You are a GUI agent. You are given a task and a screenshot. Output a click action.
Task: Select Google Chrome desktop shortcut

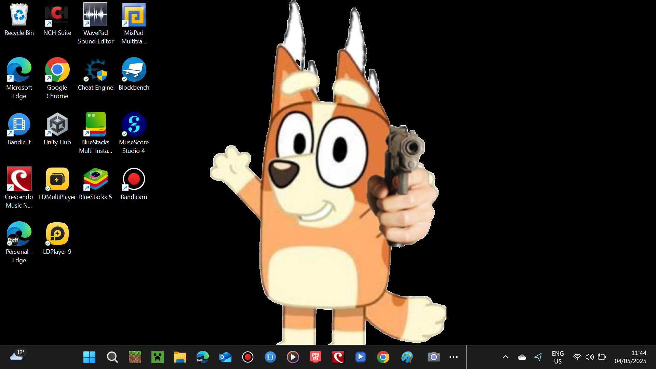coord(57,78)
